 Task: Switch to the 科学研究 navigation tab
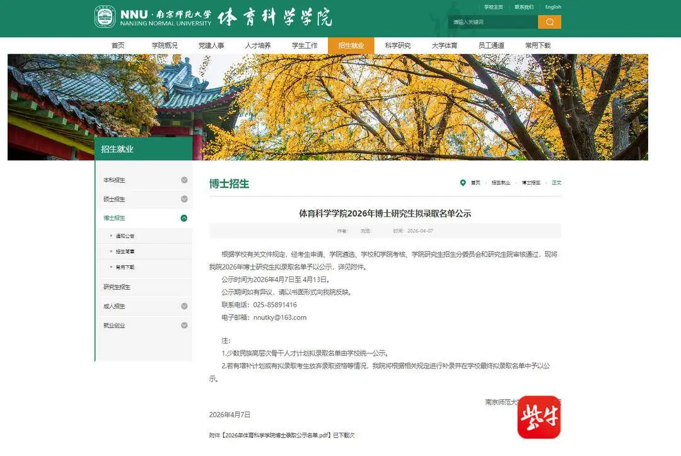tap(397, 45)
